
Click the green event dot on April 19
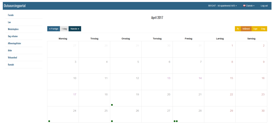click(x=112, y=105)
